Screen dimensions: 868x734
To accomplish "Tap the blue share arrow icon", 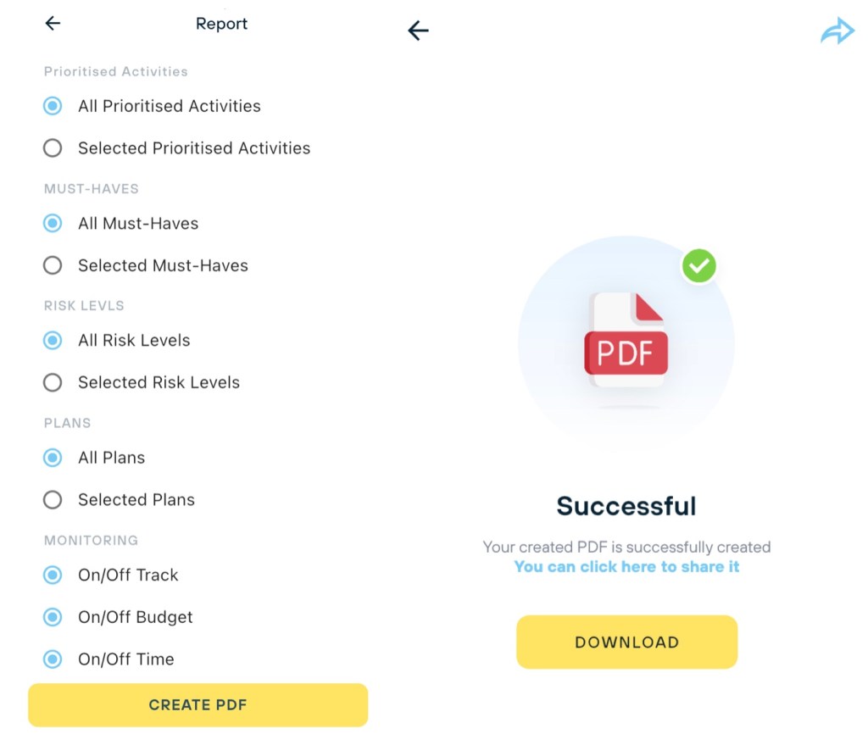I will pos(837,31).
